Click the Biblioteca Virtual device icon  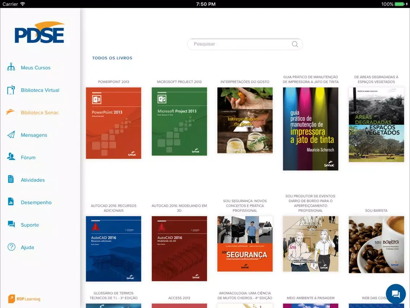[x=11, y=90]
